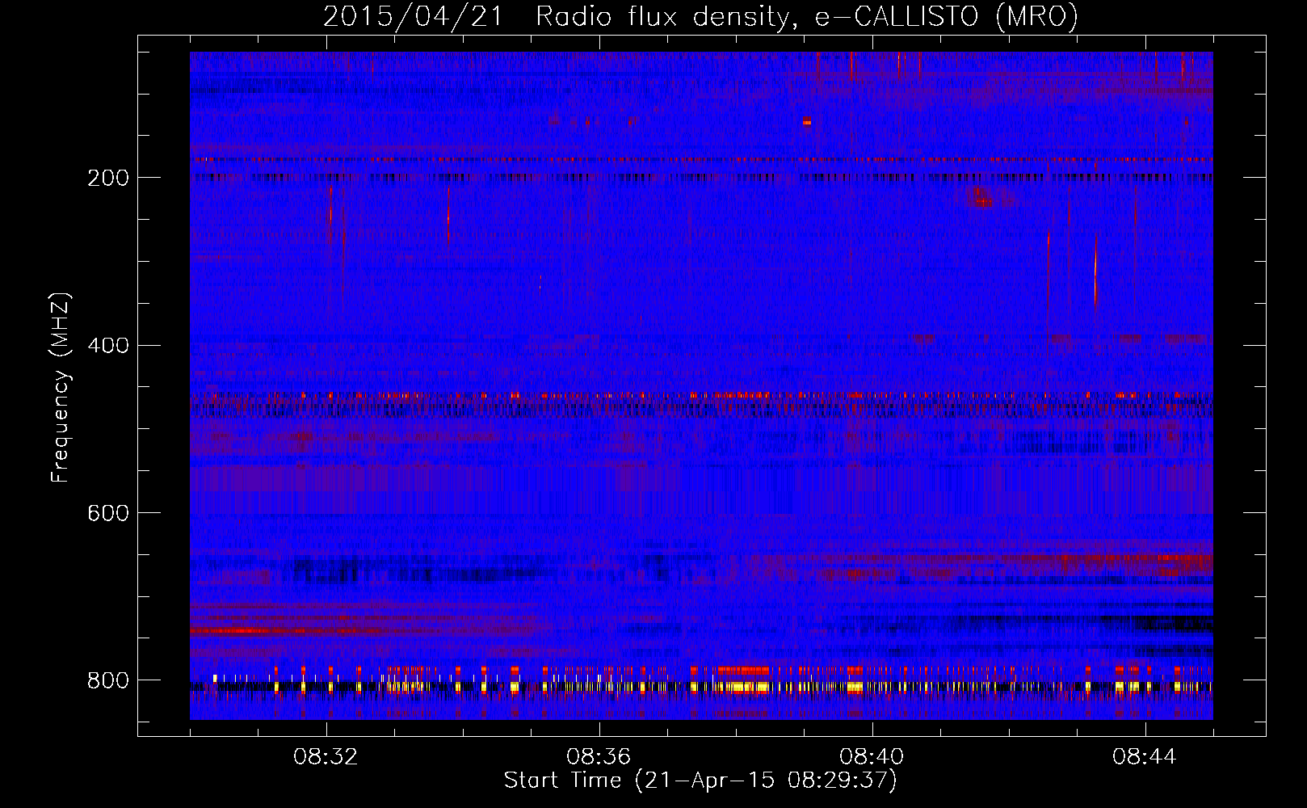The height and width of the screenshot is (808, 1307).
Task: Click the "08:40" time tick label
Action: point(872,757)
